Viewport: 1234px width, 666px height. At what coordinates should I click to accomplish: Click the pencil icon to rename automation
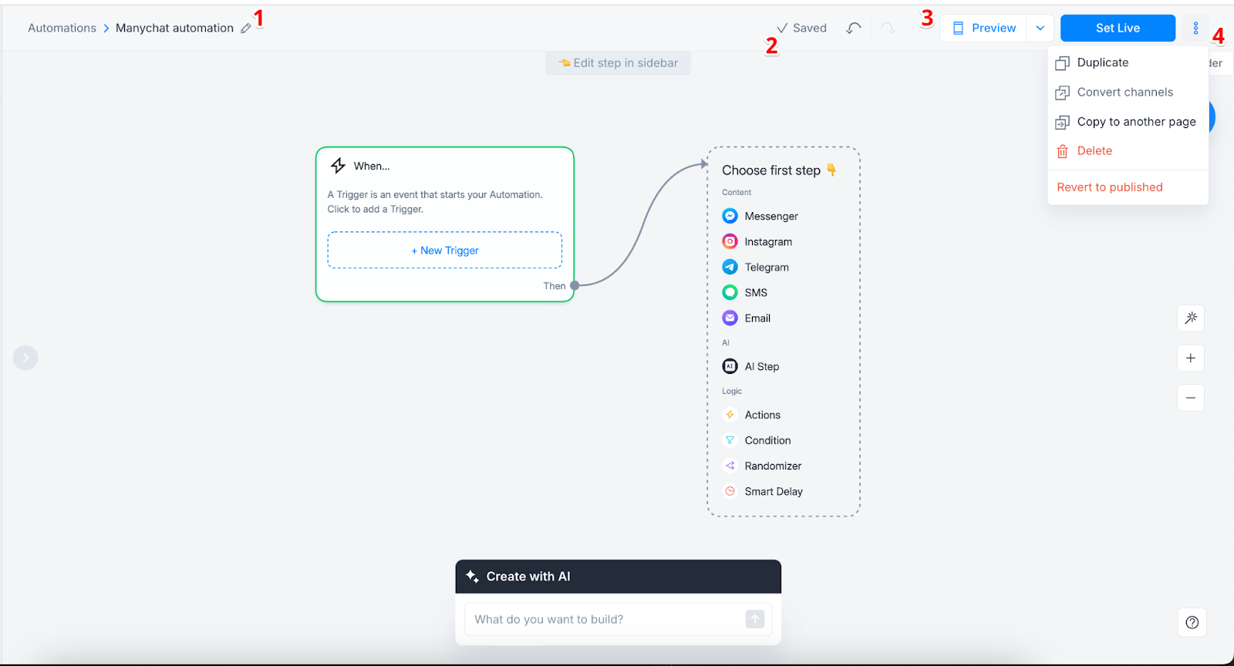pos(246,29)
